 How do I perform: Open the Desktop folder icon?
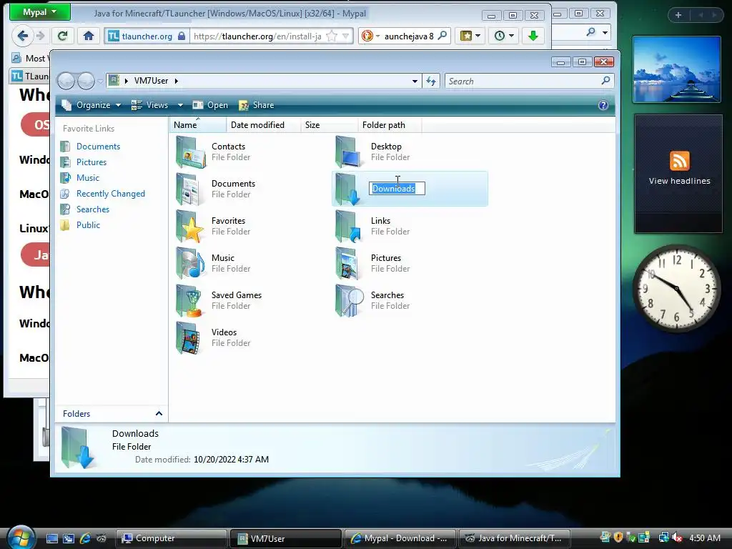[349, 152]
